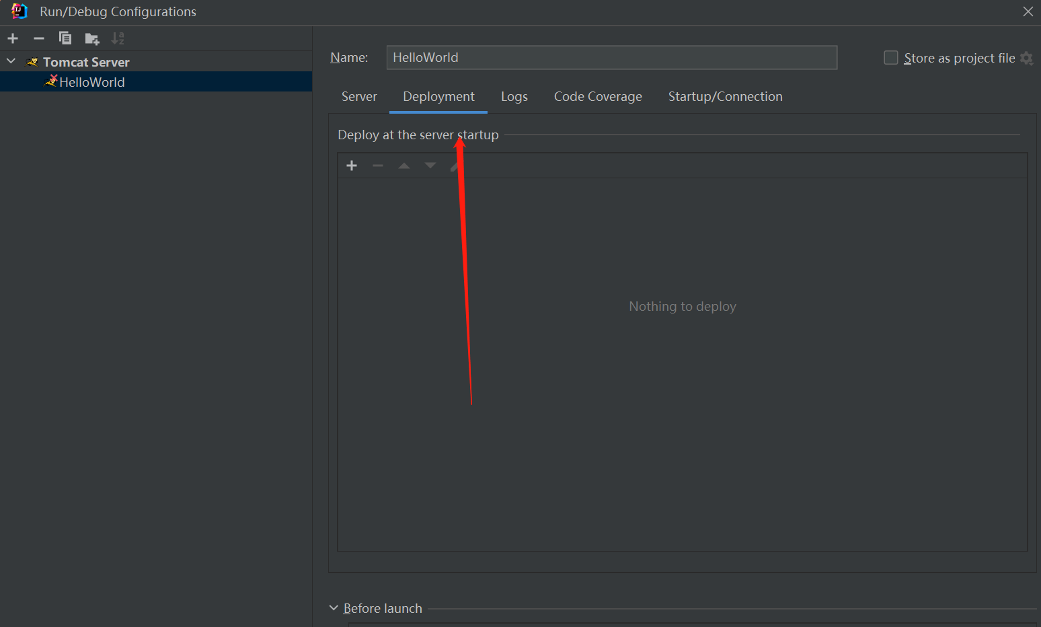Move deployment item down
The height and width of the screenshot is (627, 1041).
coord(430,165)
